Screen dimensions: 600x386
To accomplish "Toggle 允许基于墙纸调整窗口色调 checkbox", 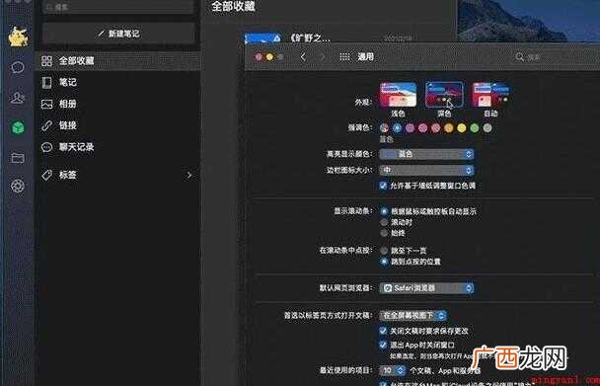I will click(x=383, y=186).
